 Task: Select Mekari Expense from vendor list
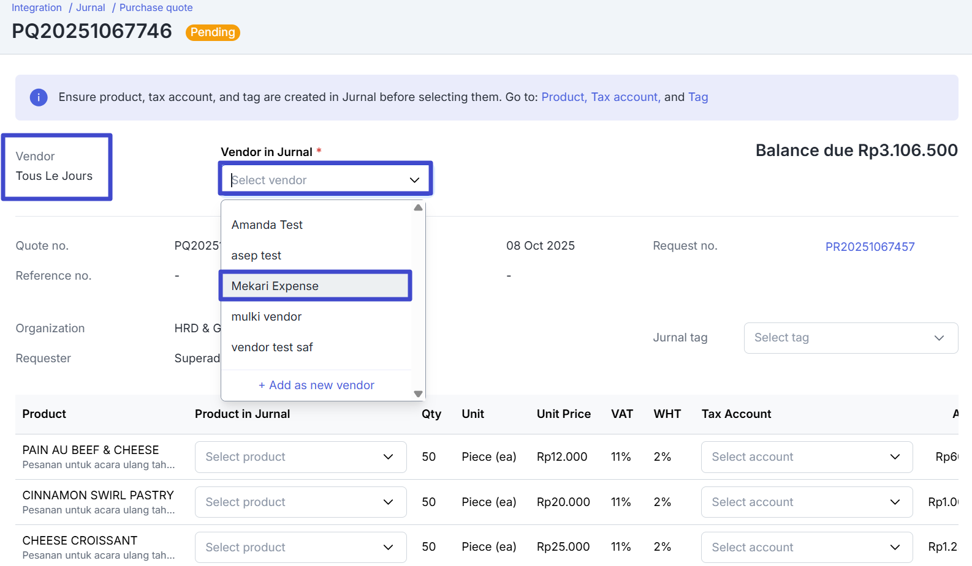point(315,286)
